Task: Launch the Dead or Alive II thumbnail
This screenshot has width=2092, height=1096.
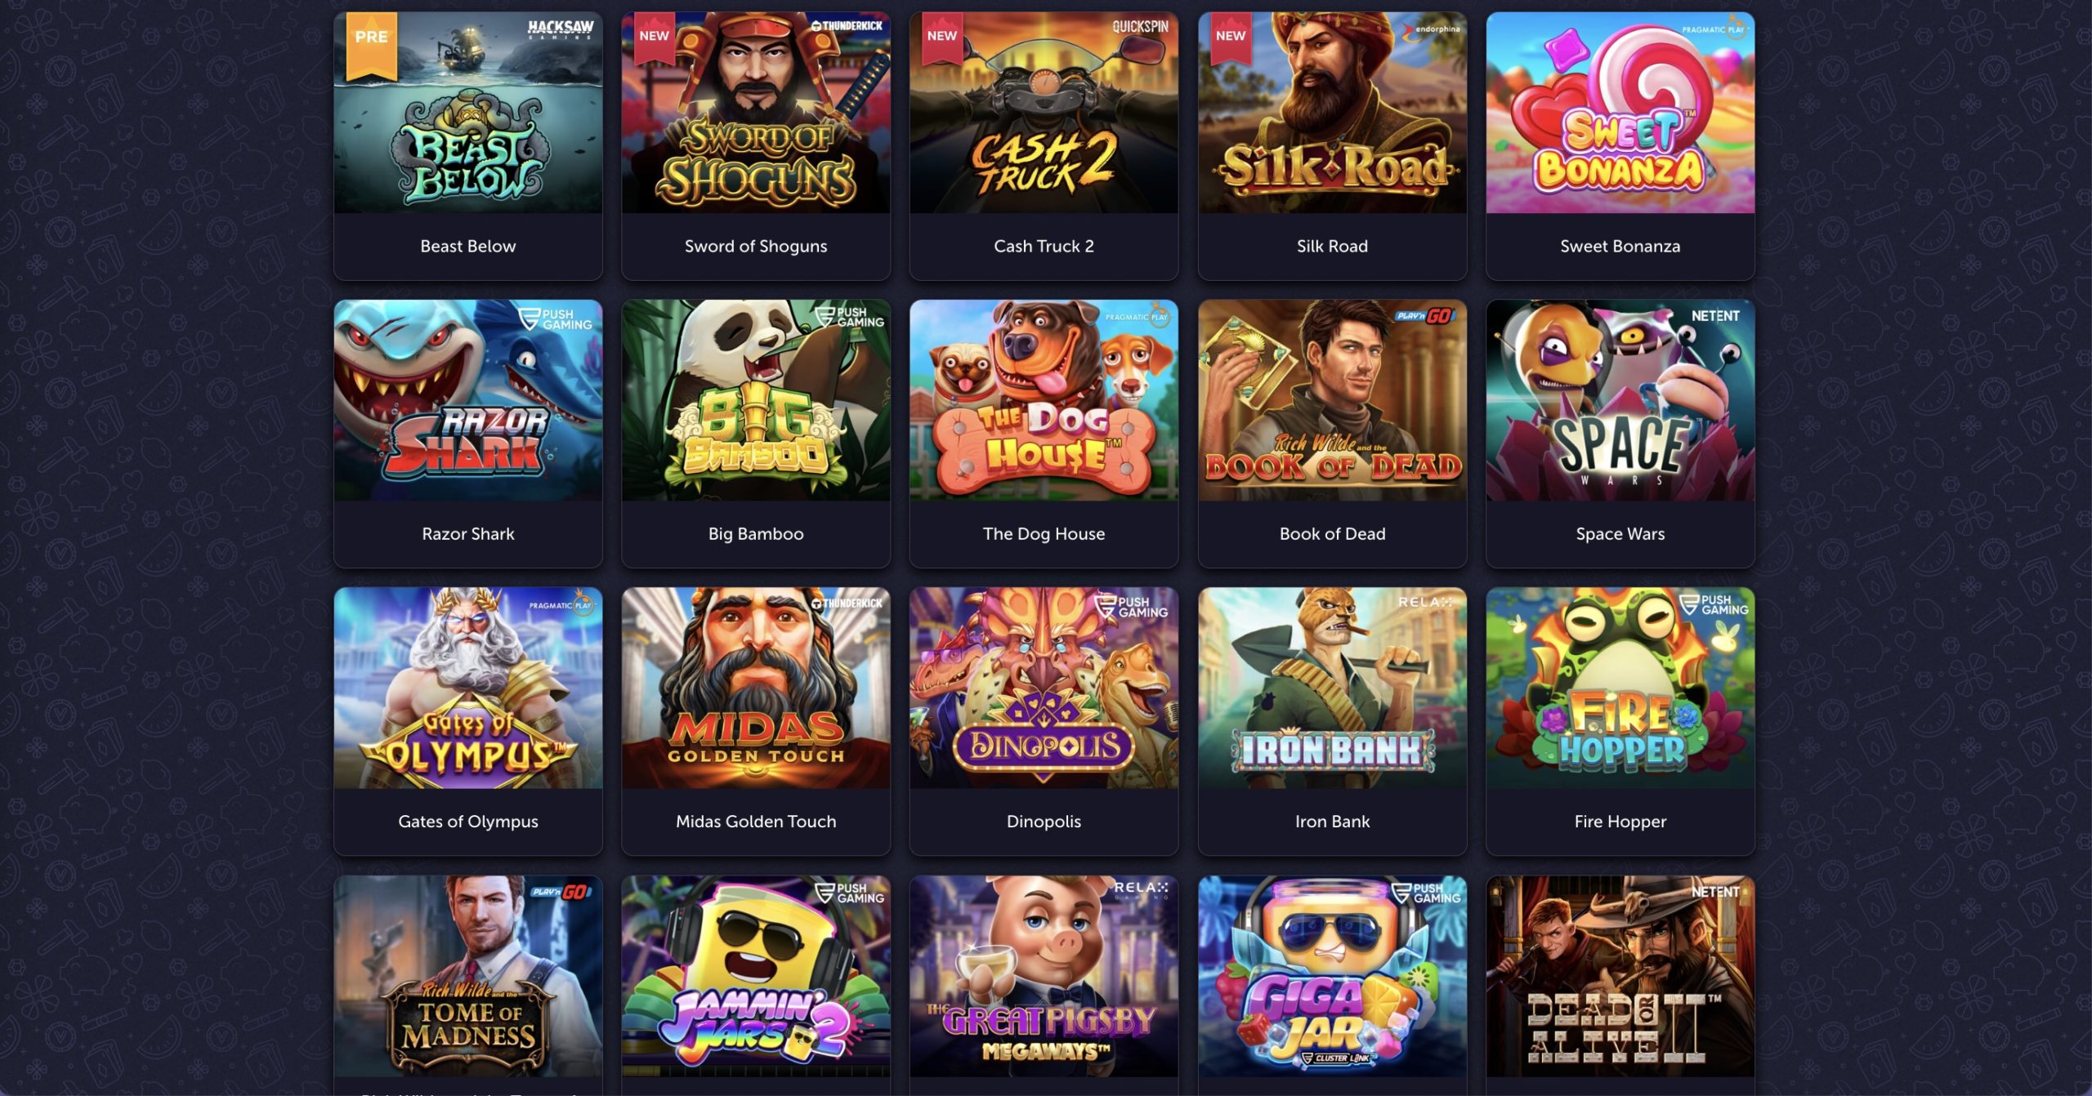Action: pyautogui.click(x=1620, y=976)
